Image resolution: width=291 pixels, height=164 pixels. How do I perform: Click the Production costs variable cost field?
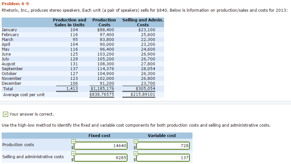pyautogui.click(x=163, y=146)
